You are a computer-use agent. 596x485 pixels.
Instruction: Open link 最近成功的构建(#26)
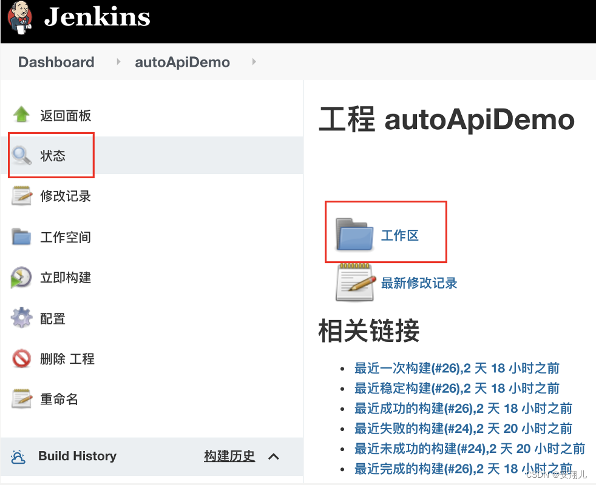(463, 408)
